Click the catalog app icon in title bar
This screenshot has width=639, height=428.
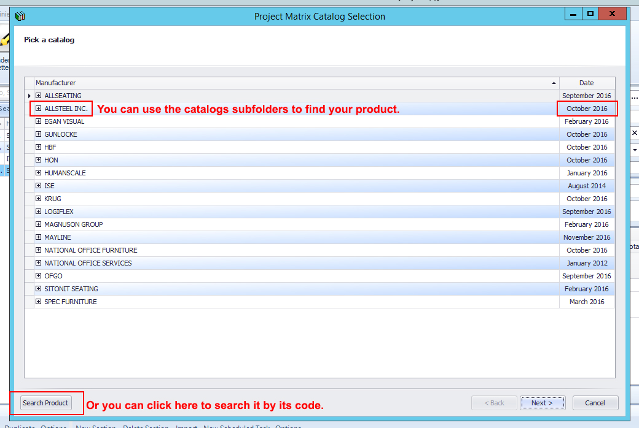pyautogui.click(x=20, y=16)
